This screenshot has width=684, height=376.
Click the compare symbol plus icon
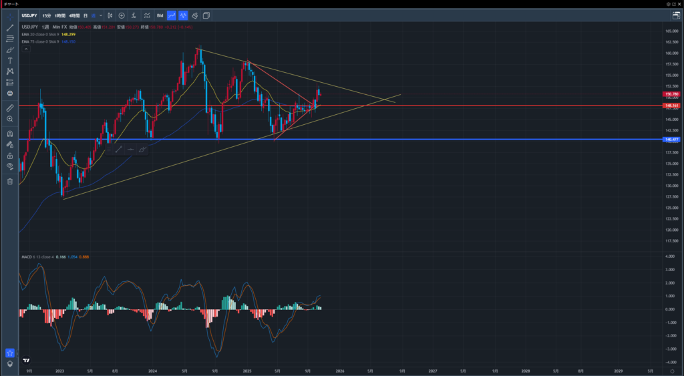pos(122,15)
